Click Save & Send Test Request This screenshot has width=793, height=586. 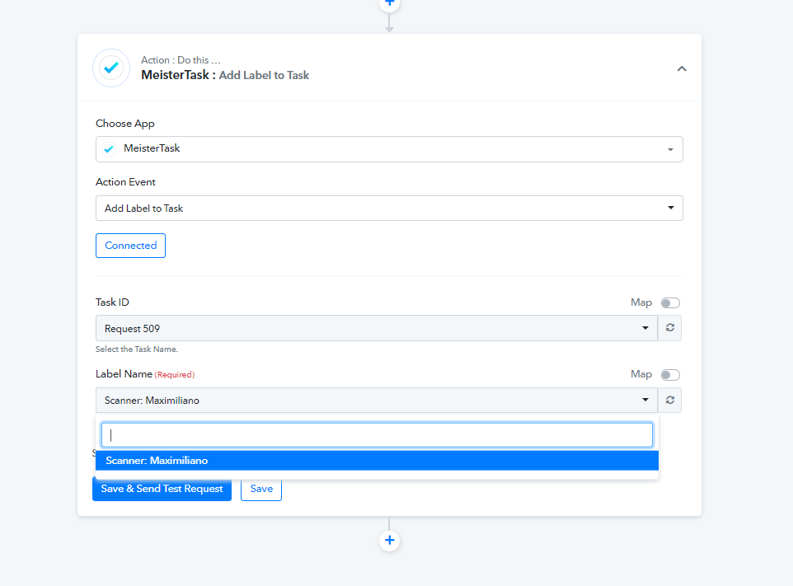pyautogui.click(x=162, y=489)
